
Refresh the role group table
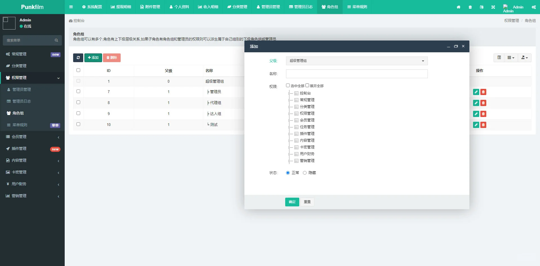(x=78, y=58)
